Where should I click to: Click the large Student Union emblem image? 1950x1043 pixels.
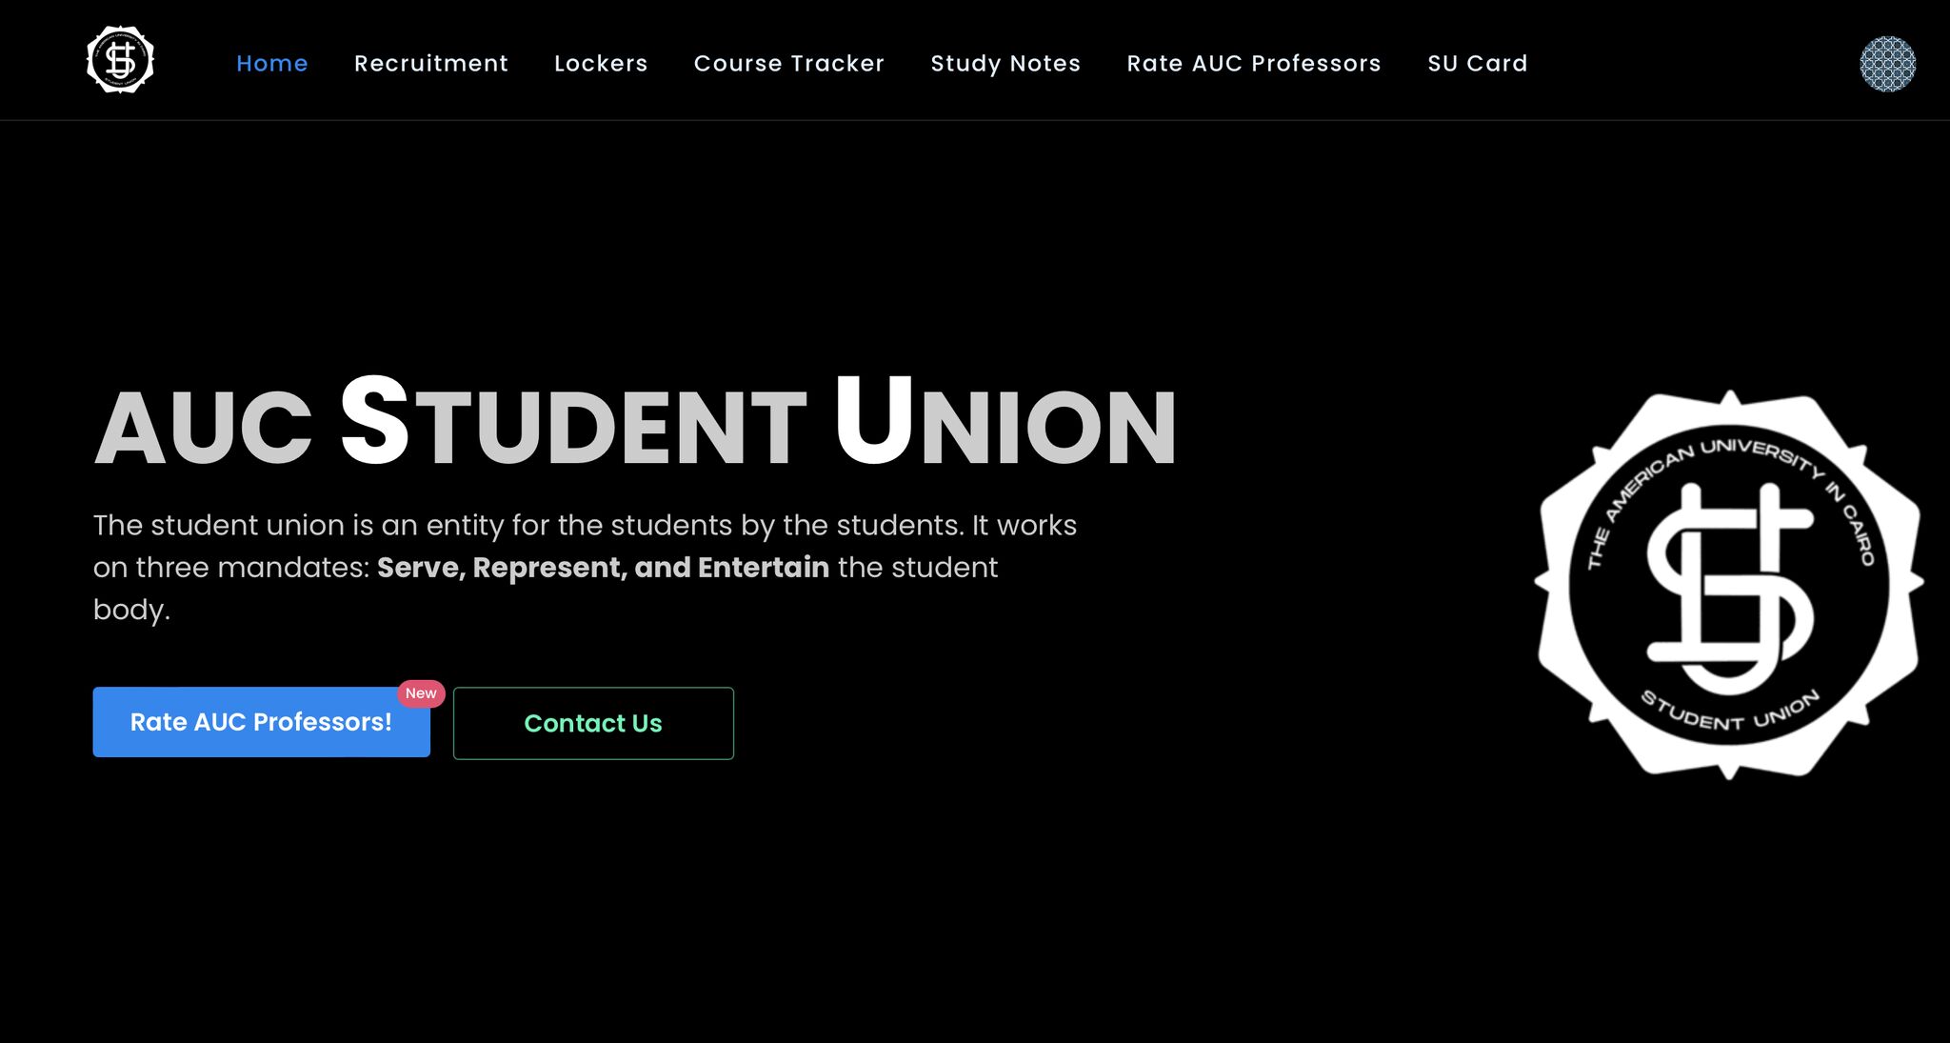coord(1728,584)
